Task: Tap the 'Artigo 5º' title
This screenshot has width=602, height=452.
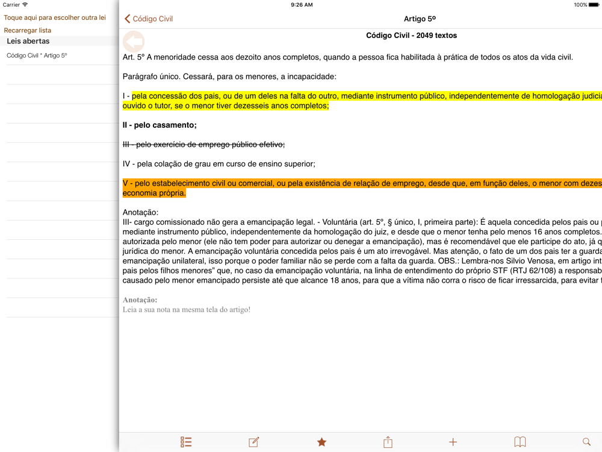Action: click(x=420, y=19)
